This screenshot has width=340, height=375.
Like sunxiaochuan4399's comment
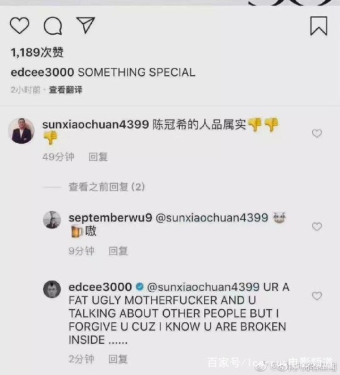317,133
